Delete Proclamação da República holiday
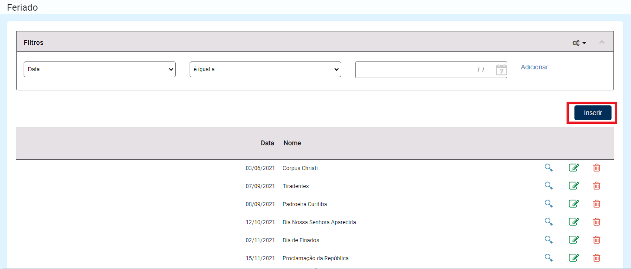Viewport: 631px width, 269px height. coord(597,258)
